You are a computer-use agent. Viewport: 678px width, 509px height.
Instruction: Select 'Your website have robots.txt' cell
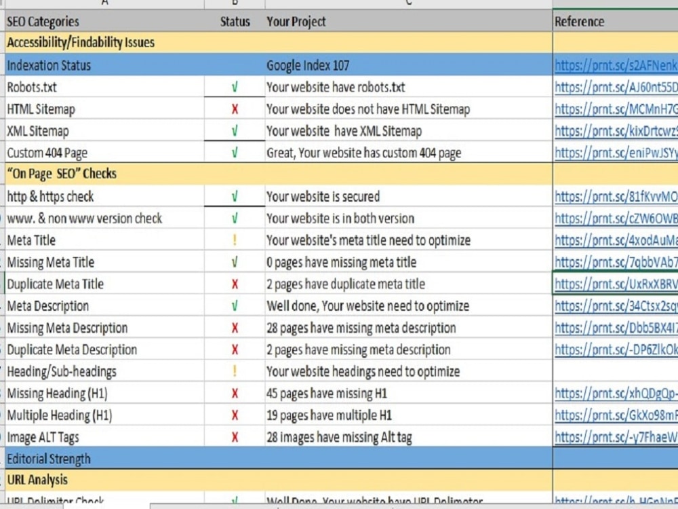point(409,87)
